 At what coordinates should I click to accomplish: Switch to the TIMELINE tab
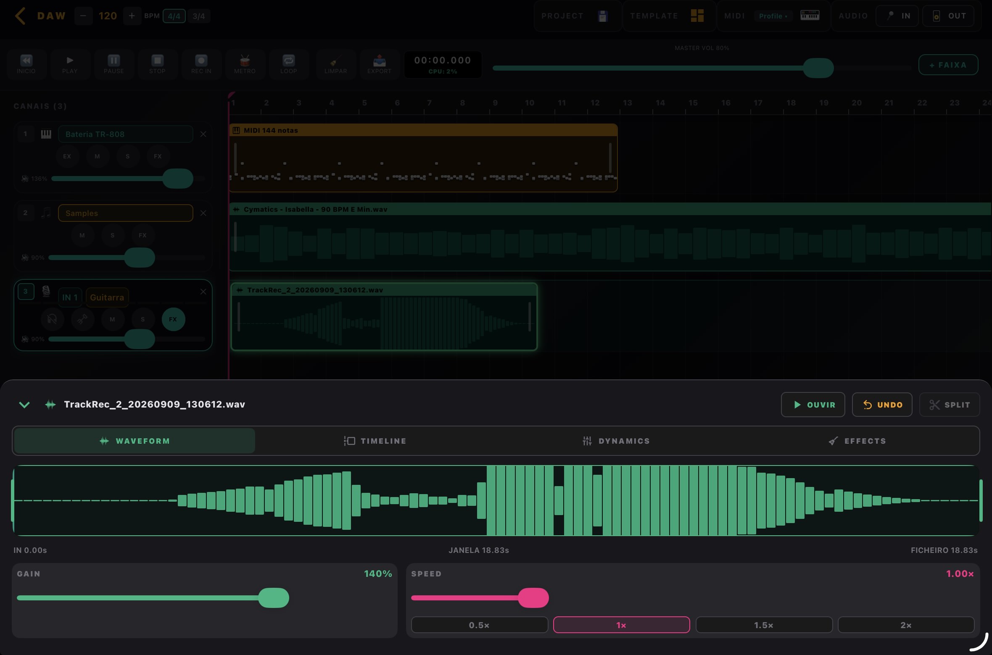click(x=375, y=441)
